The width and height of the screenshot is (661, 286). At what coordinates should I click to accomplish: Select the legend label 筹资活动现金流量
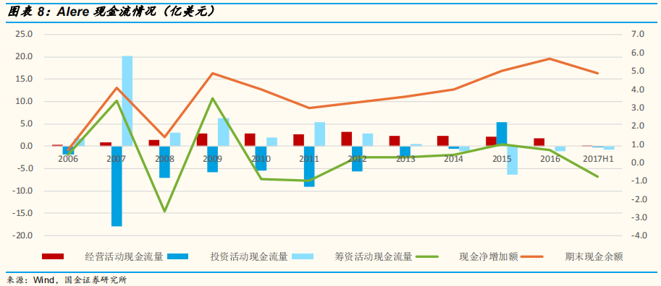click(373, 256)
